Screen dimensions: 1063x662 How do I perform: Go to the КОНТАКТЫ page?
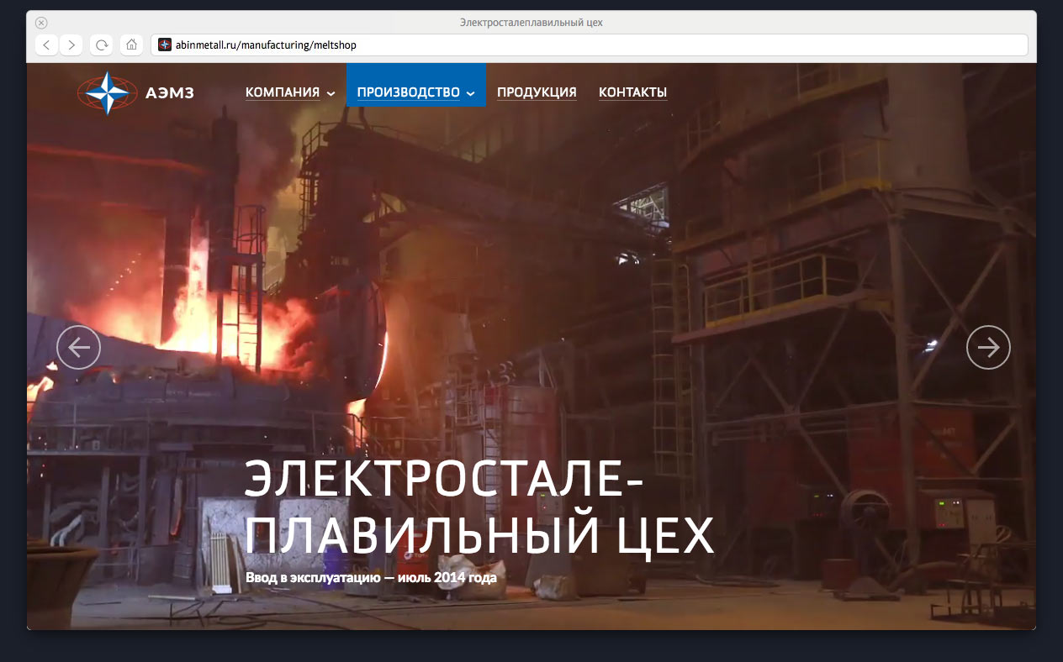click(632, 92)
